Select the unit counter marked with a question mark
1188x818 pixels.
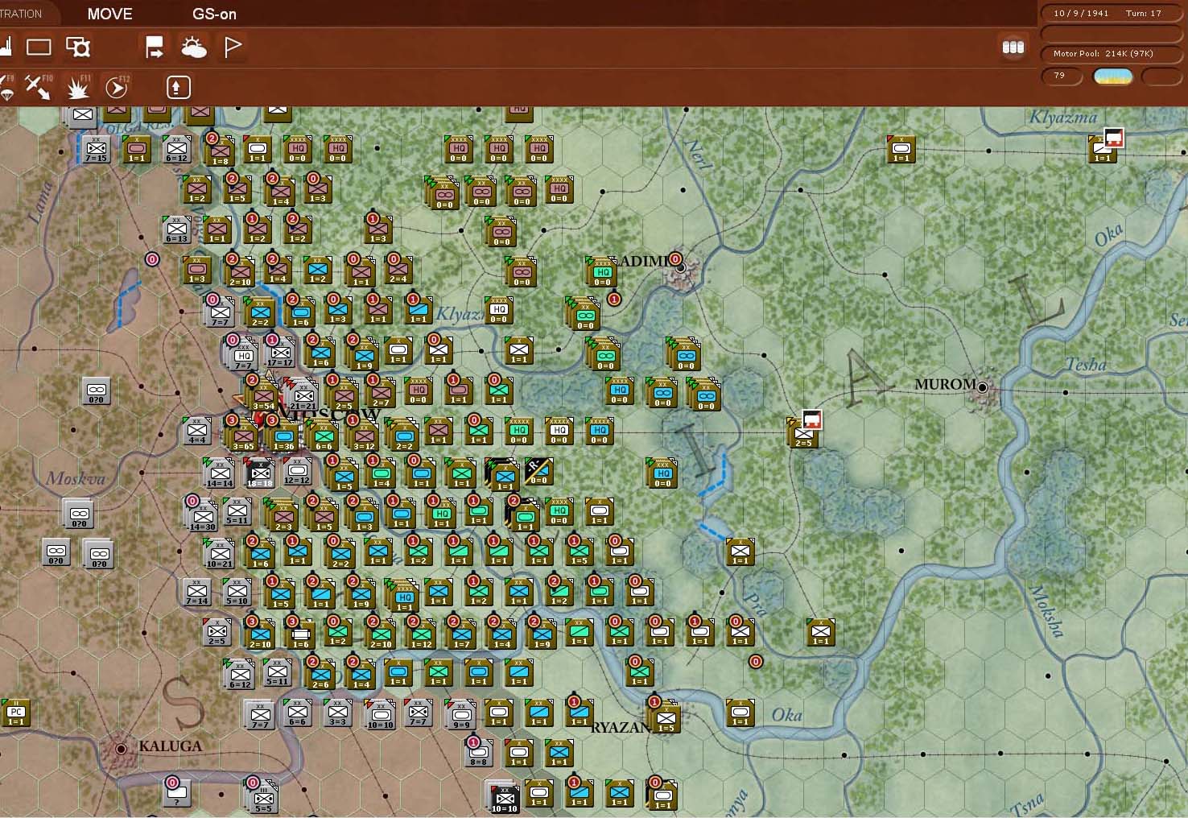(177, 793)
